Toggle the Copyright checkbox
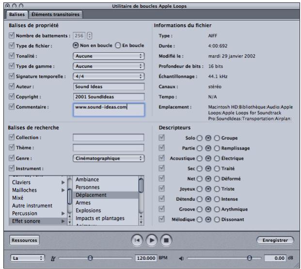Screen dimensions: 301x269 click(12, 96)
